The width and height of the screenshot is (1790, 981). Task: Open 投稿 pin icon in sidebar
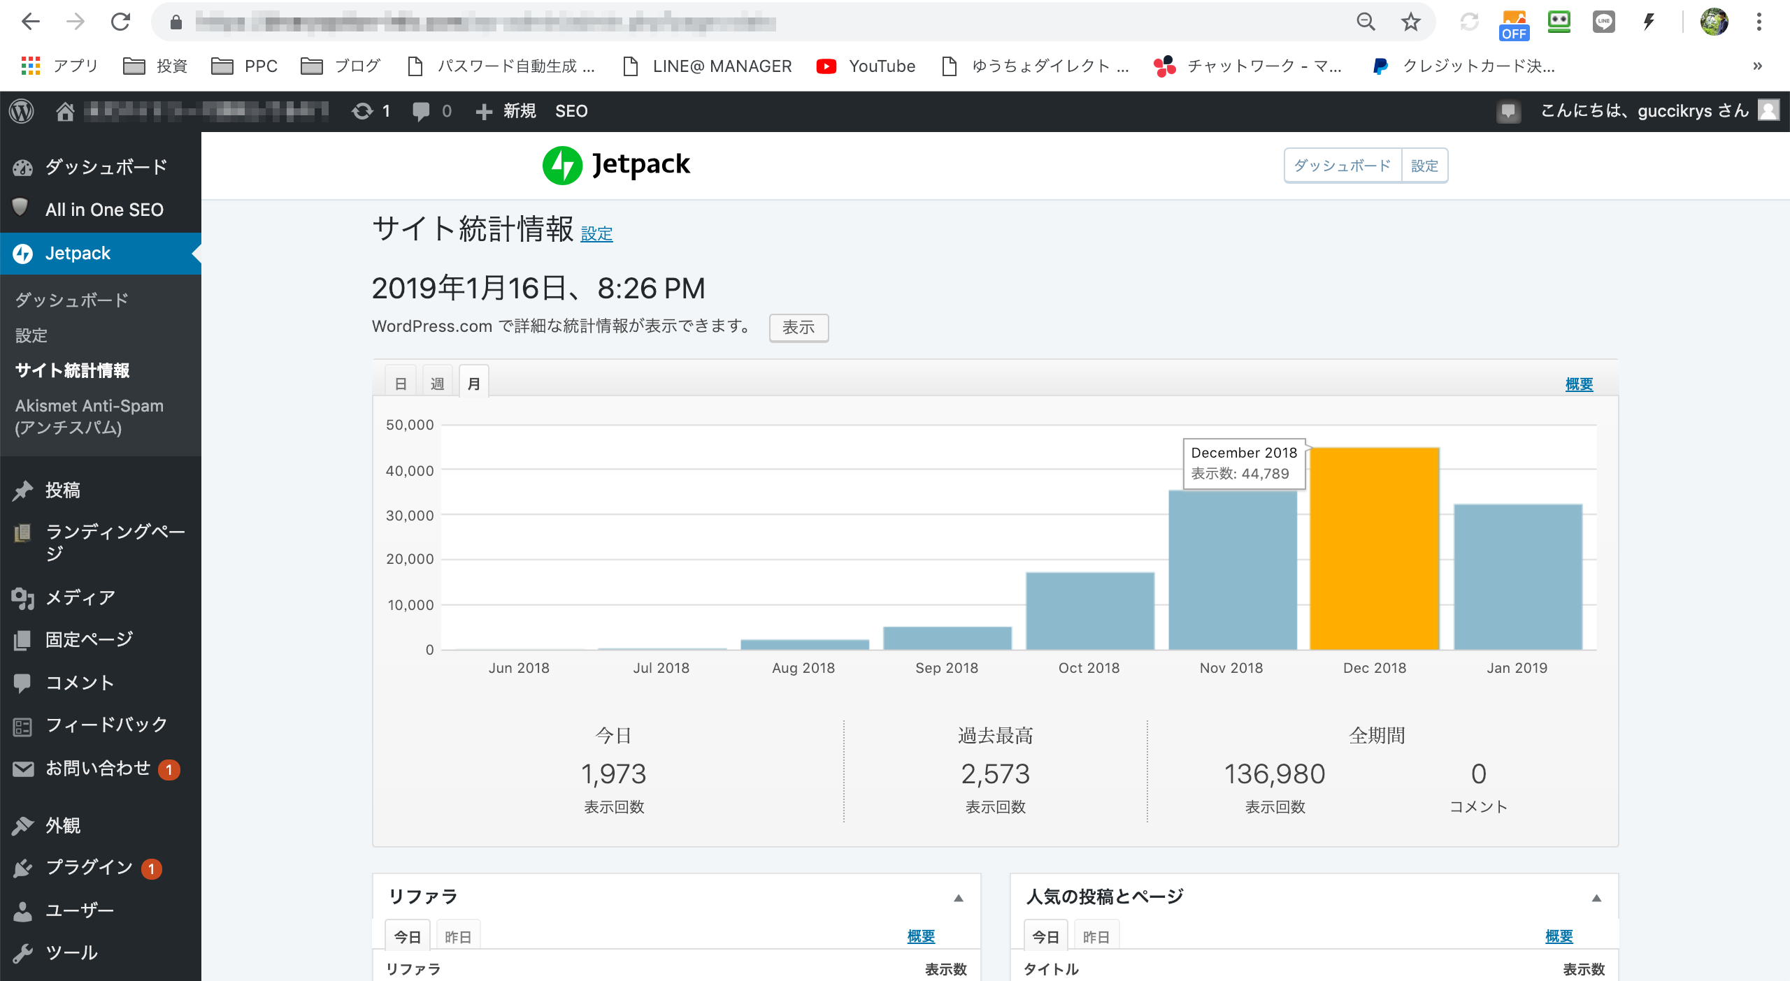[x=22, y=490]
